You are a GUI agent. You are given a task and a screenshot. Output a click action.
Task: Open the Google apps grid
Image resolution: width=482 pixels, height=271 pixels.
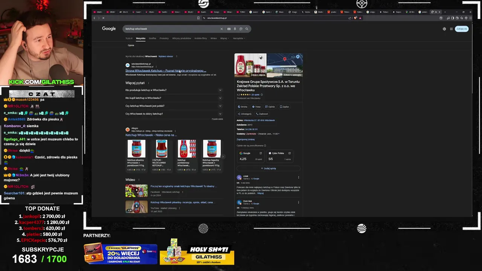pyautogui.click(x=451, y=29)
